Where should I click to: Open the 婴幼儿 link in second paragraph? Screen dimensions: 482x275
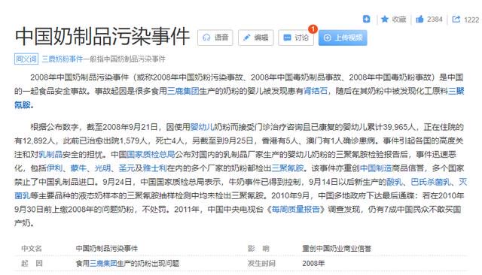(202, 127)
